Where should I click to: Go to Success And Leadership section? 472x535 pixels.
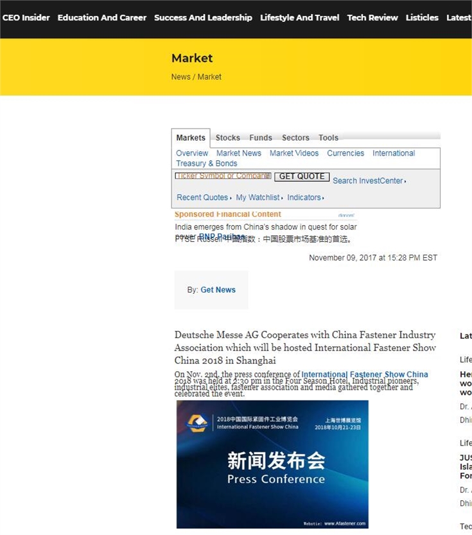pyautogui.click(x=203, y=17)
